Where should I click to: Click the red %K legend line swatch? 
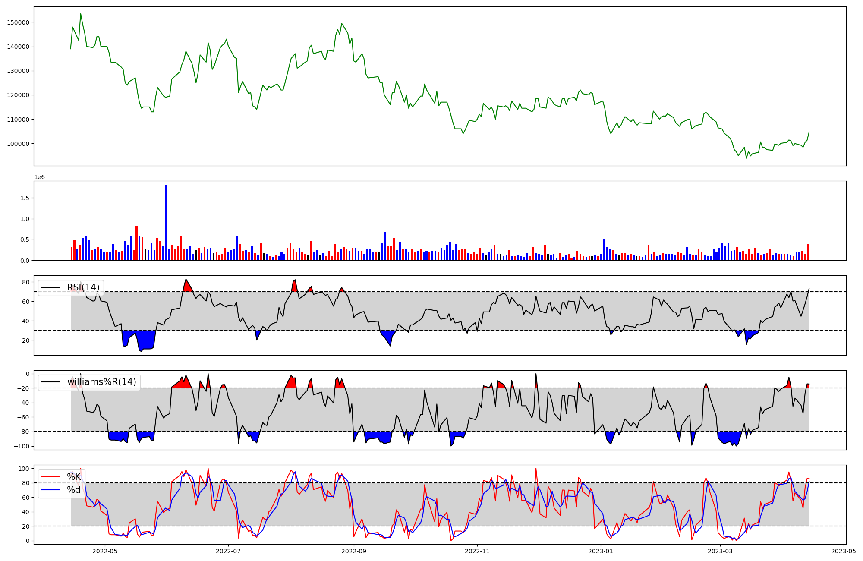point(51,477)
